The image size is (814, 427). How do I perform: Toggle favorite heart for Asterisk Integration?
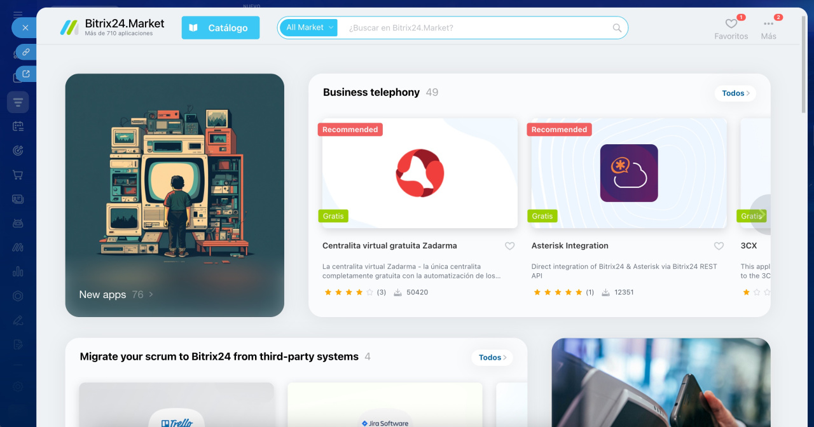(x=719, y=246)
